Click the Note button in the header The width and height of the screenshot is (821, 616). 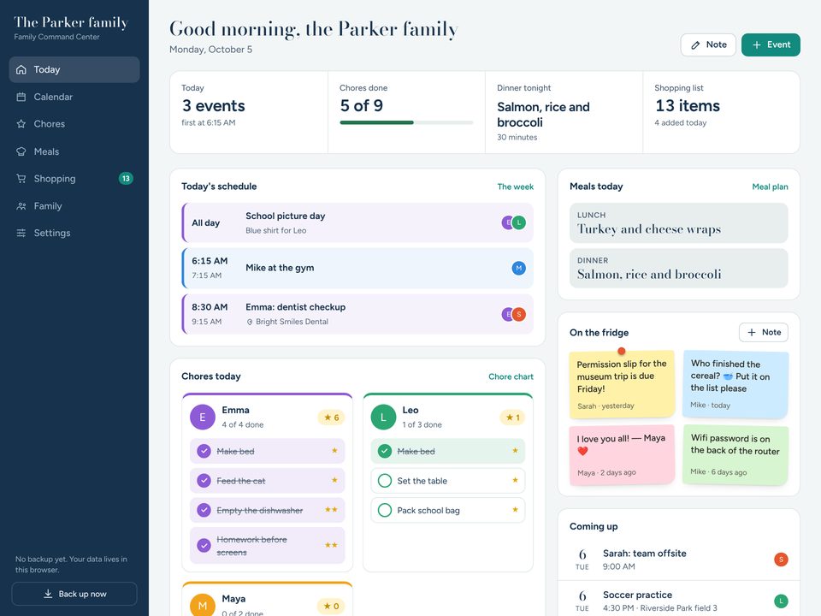708,45
